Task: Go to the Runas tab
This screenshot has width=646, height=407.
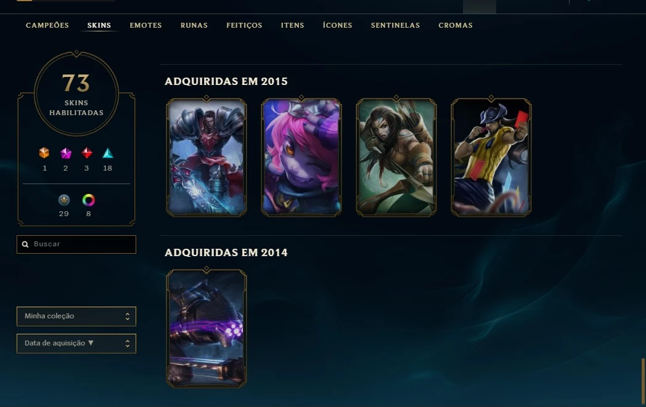Action: (194, 25)
